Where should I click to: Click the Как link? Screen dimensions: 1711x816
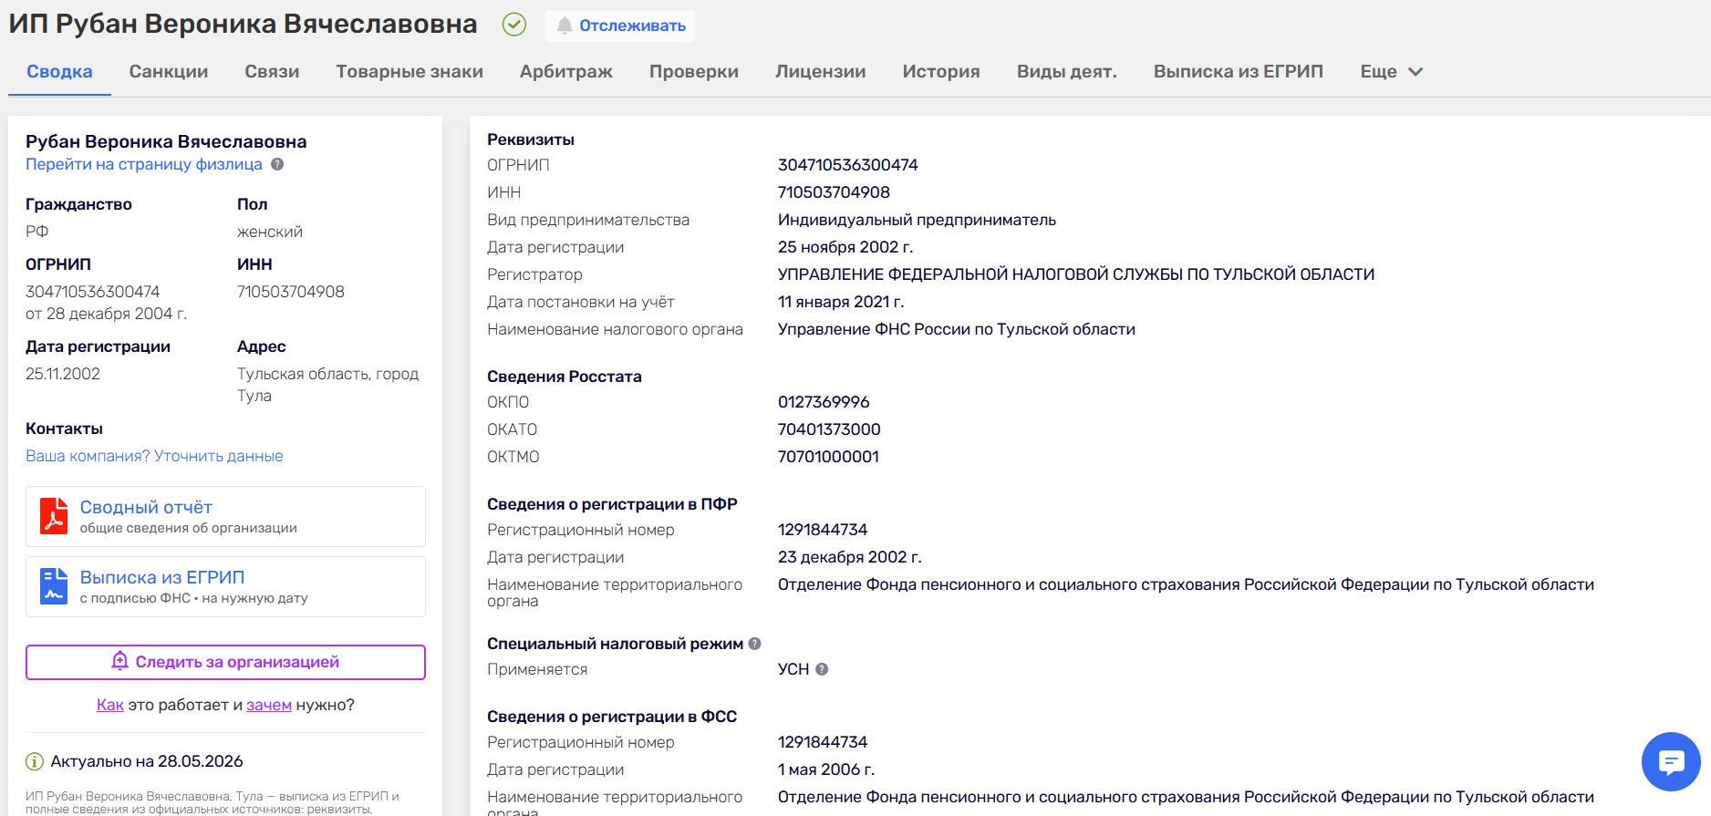tap(110, 705)
